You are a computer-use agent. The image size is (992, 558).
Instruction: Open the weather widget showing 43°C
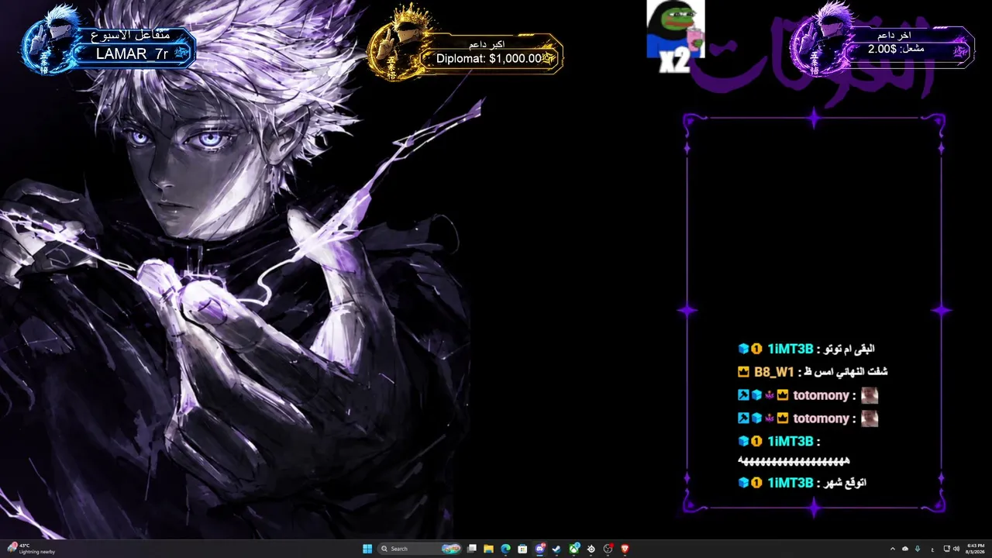click(x=31, y=549)
